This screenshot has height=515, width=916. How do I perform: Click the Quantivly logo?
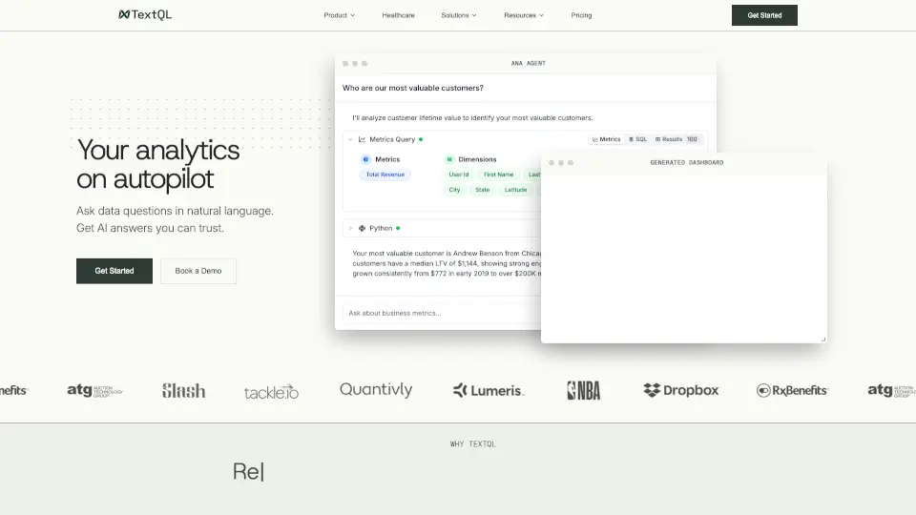pyautogui.click(x=376, y=389)
